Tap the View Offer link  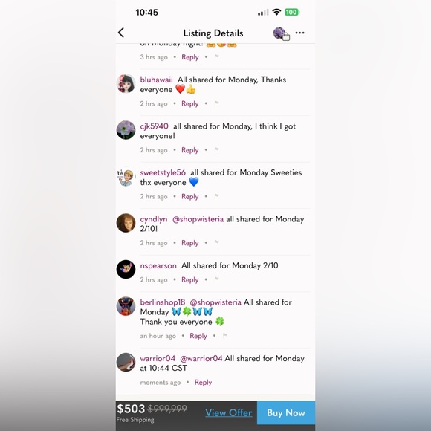coord(229,412)
